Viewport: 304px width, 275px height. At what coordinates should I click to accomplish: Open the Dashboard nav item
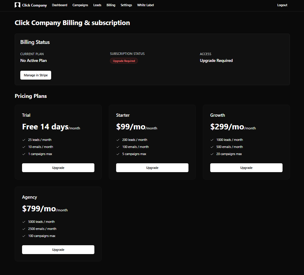coord(59,5)
